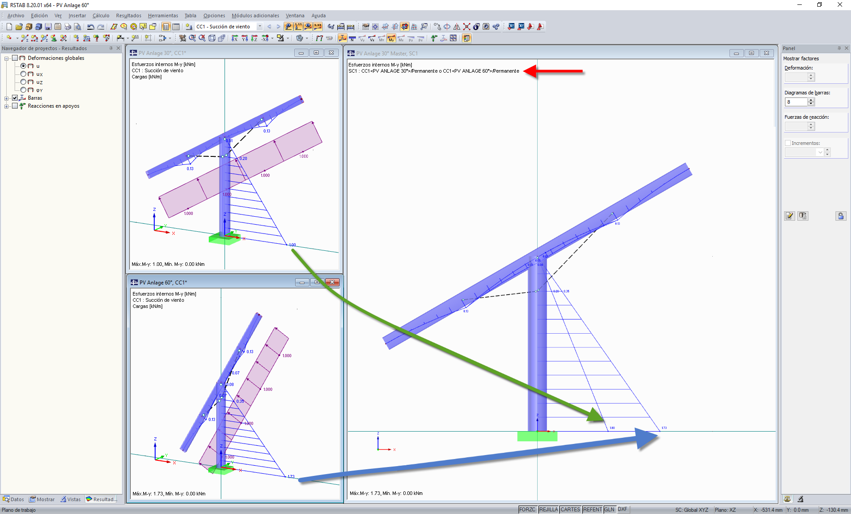The height and width of the screenshot is (514, 851).
Task: Click the Print icon in toolbar
Action: pos(67,27)
